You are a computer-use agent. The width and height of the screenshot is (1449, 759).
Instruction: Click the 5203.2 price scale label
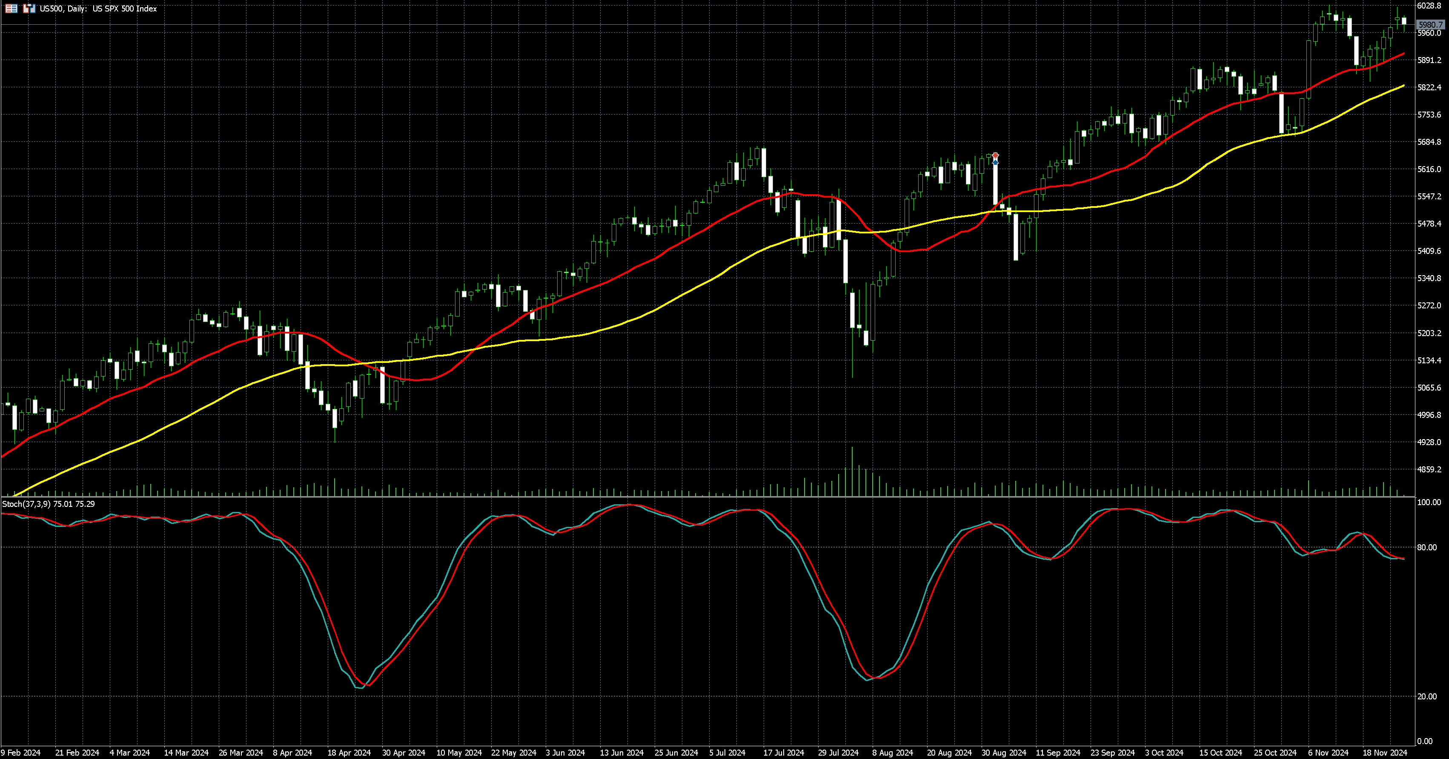click(1429, 333)
